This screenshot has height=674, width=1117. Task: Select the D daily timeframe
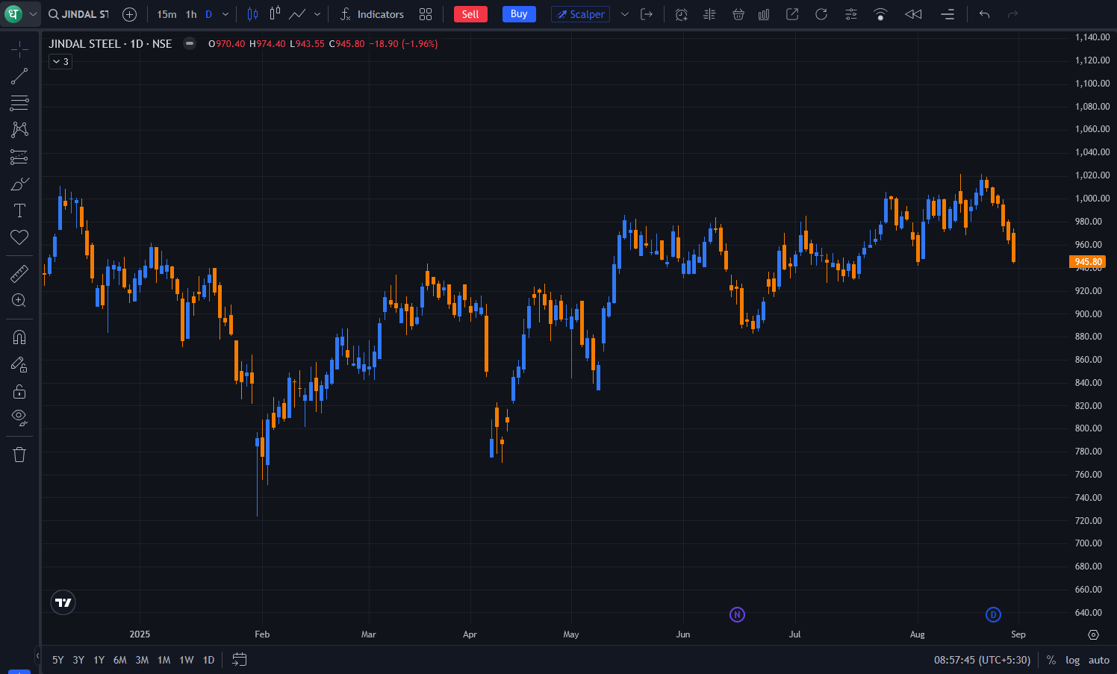click(x=208, y=14)
